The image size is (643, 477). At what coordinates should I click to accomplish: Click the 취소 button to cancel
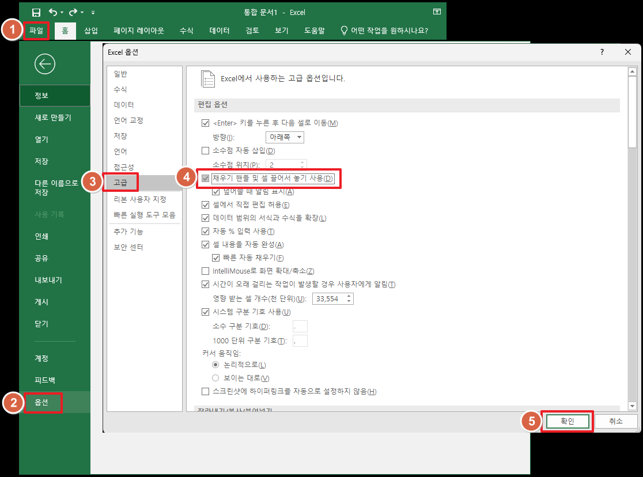[616, 421]
